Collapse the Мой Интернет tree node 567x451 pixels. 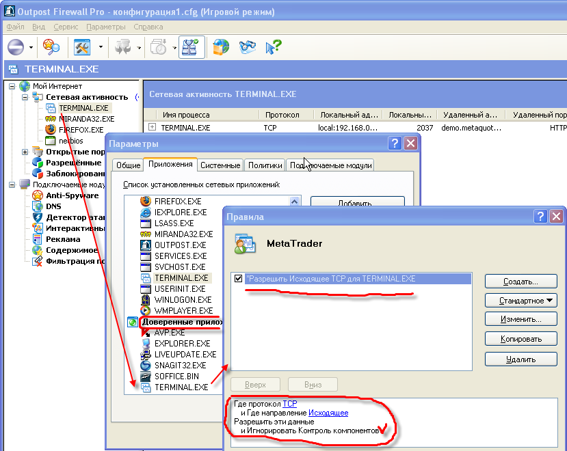click(x=12, y=86)
